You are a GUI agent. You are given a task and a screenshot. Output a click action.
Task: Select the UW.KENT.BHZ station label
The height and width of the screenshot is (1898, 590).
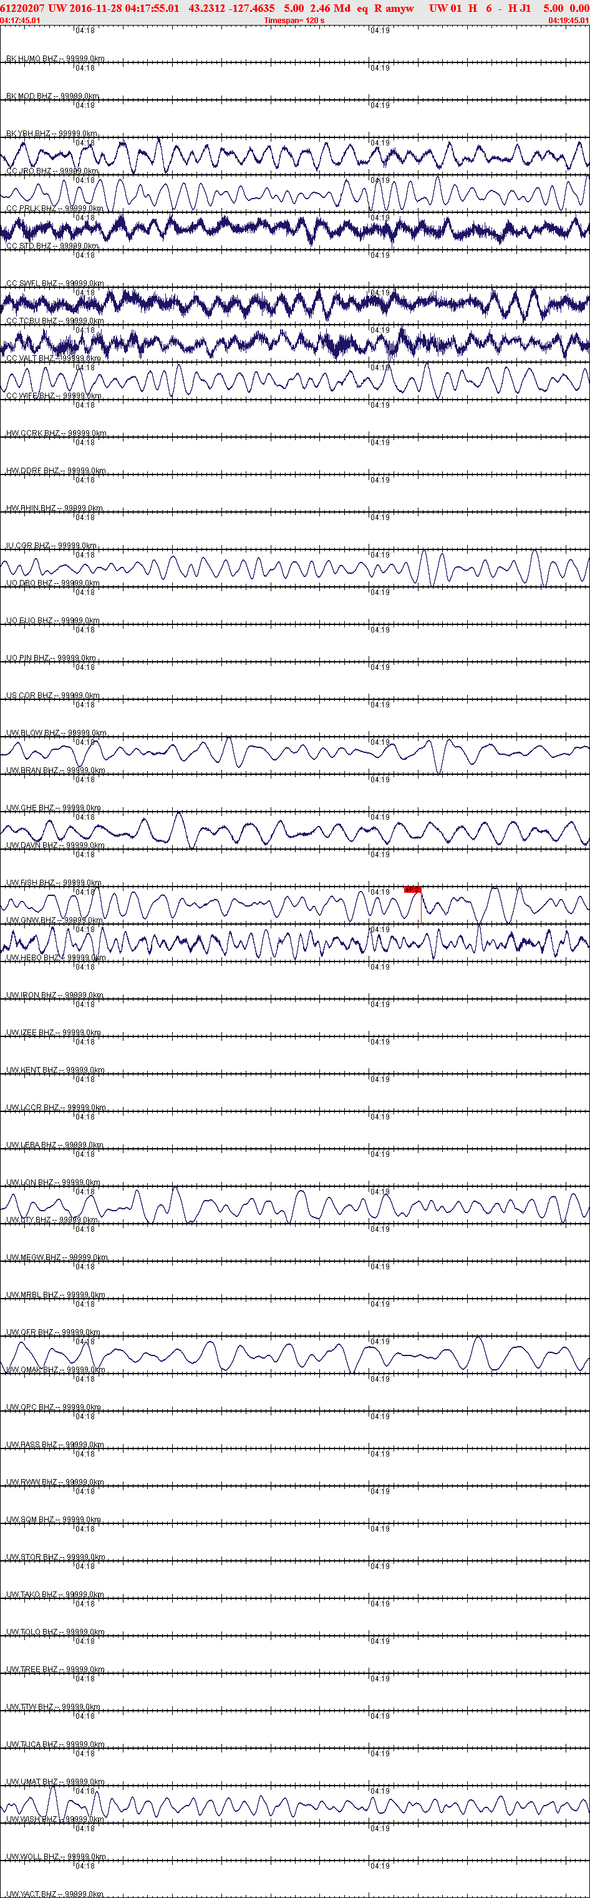(x=55, y=1071)
